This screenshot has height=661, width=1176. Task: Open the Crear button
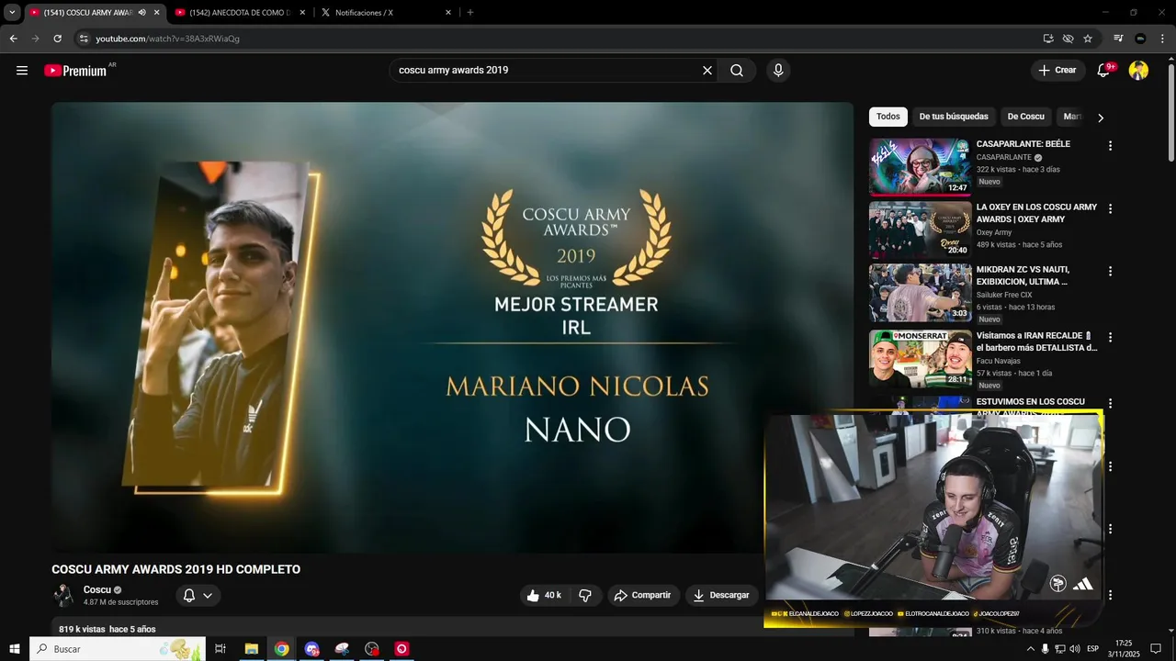click(x=1057, y=71)
